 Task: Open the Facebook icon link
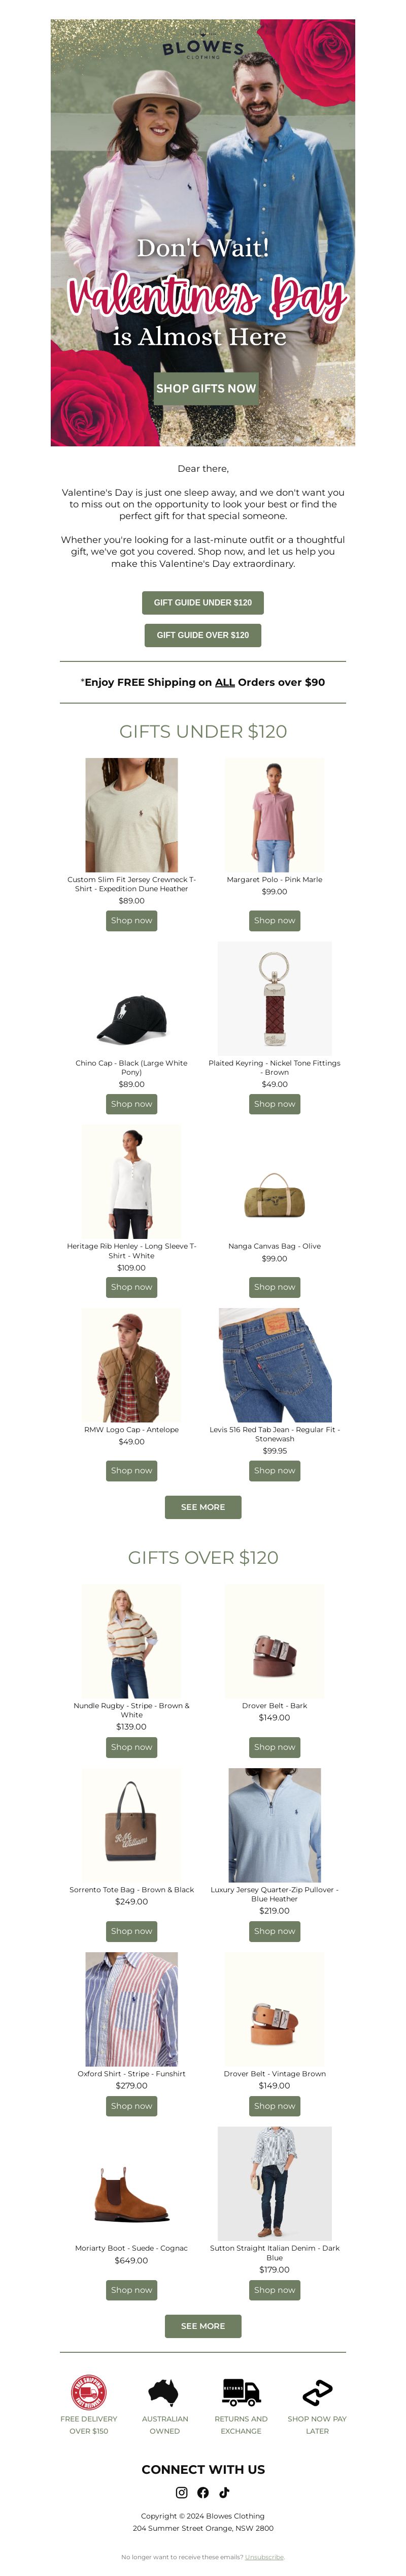(202, 2492)
